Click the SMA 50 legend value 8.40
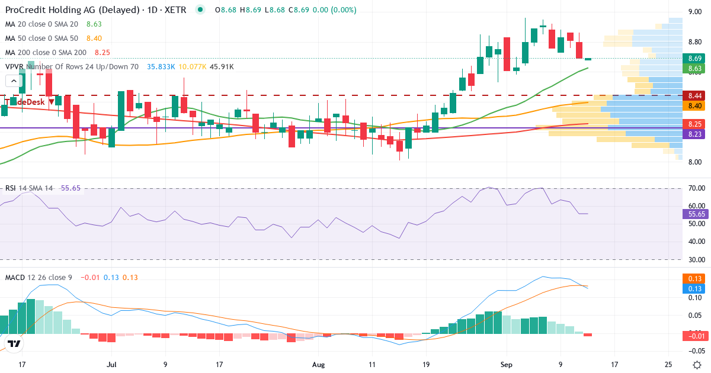Viewport: 711px width, 373px height. point(94,38)
